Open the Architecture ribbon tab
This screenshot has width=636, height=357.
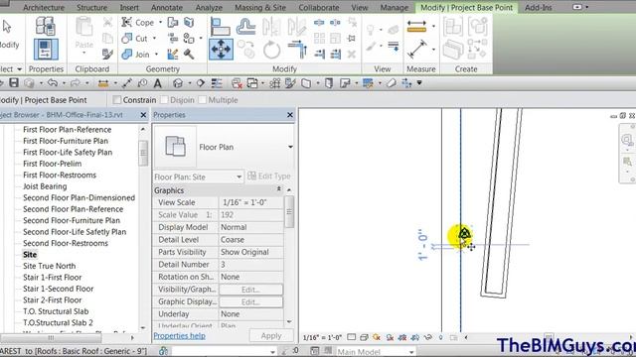tap(44, 7)
